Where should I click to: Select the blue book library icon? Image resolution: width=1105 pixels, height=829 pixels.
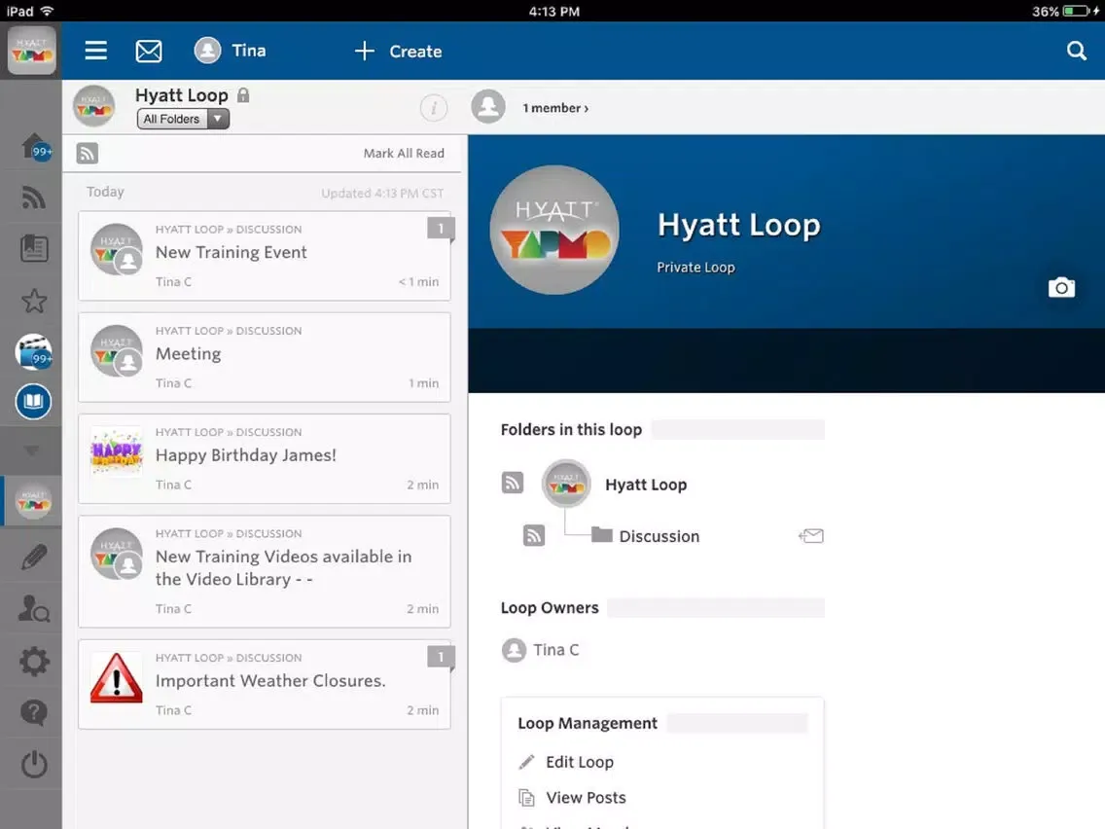[33, 402]
